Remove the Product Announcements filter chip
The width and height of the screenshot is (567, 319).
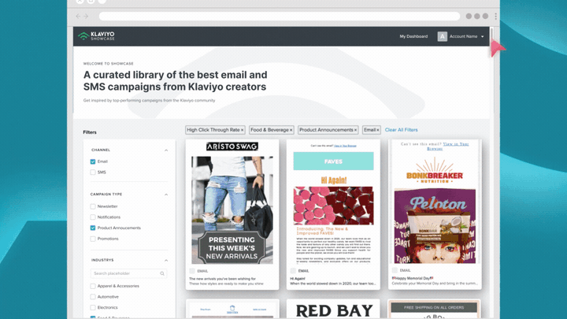(x=355, y=130)
